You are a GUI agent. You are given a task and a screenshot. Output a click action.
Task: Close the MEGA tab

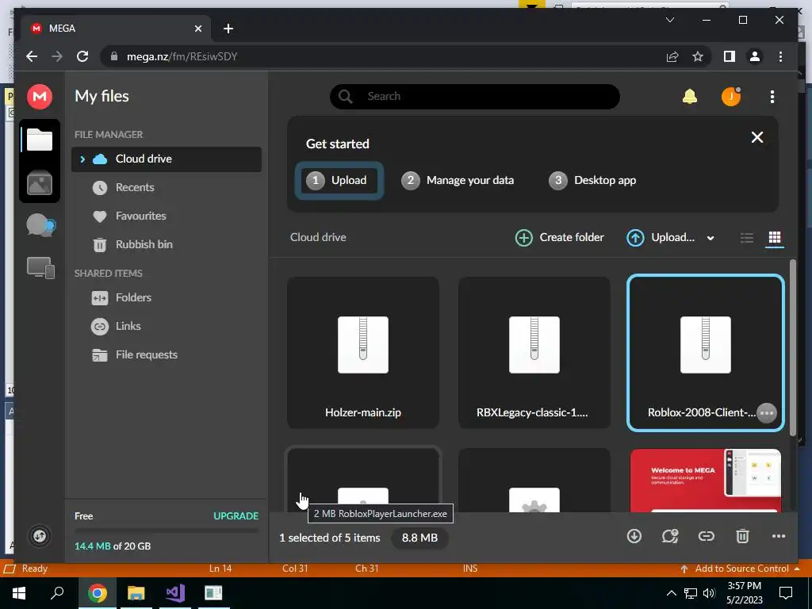pyautogui.click(x=197, y=29)
